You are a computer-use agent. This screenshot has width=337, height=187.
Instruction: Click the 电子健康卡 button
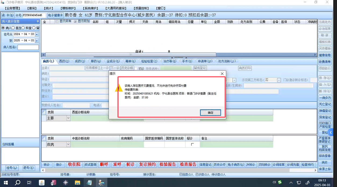point(55,15)
